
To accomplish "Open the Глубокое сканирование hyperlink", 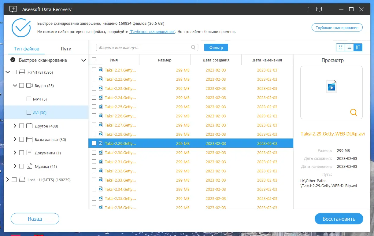I will coord(152,32).
